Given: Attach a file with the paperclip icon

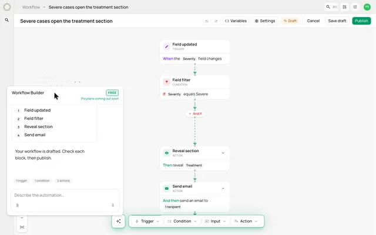Looking at the screenshot, I should point(17,205).
